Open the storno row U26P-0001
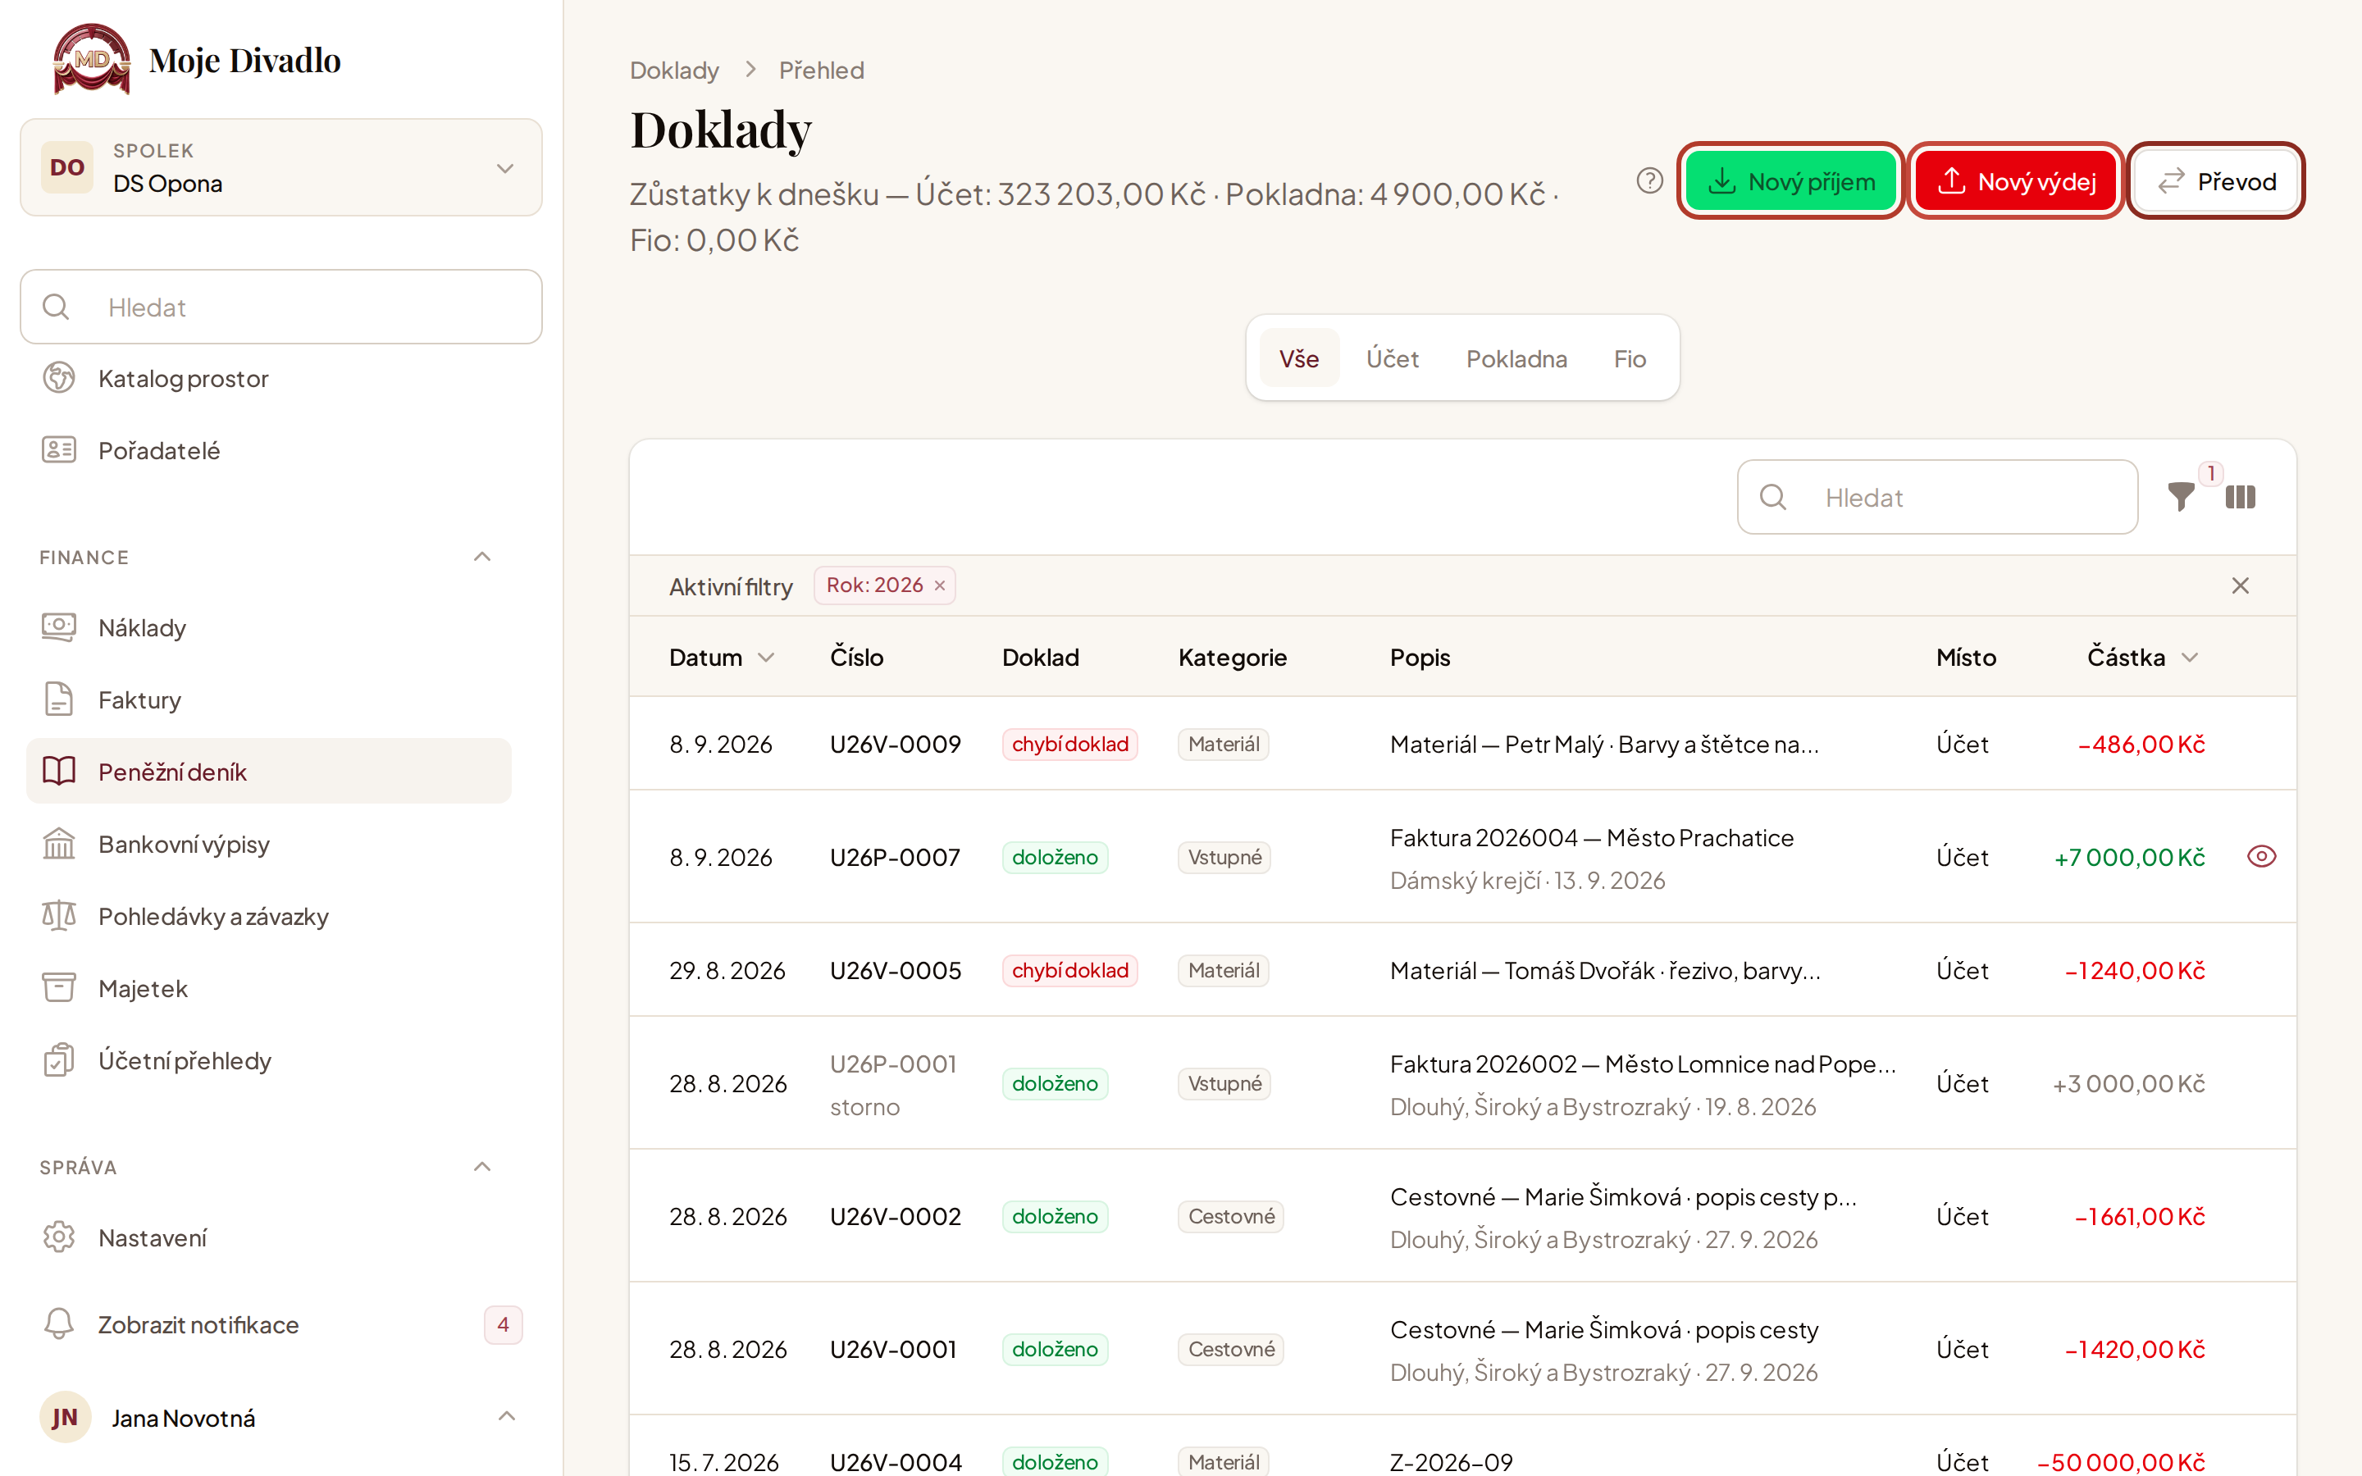 click(1462, 1083)
